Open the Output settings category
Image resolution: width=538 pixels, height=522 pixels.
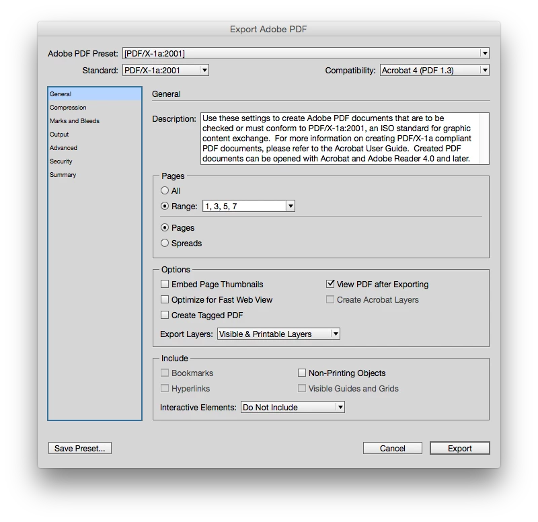pyautogui.click(x=95, y=134)
